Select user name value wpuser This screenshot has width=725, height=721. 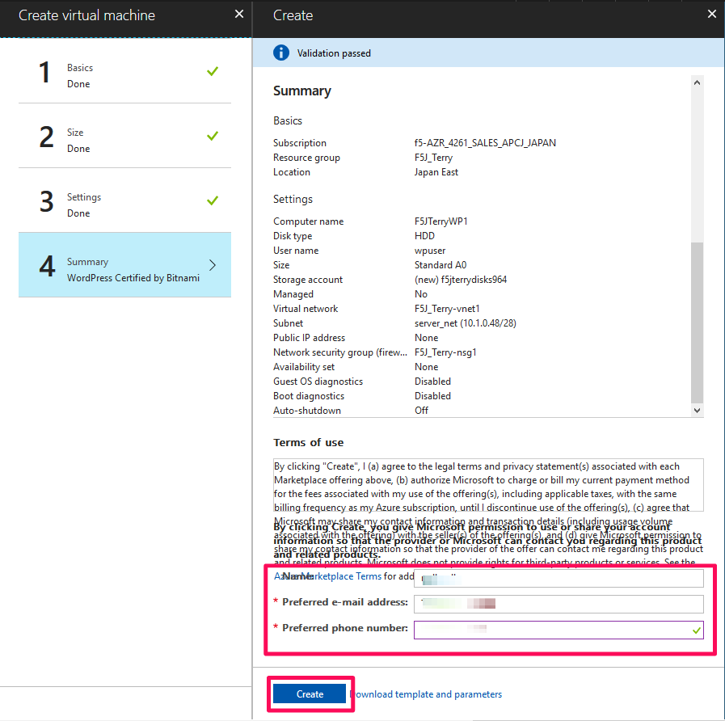[430, 251]
